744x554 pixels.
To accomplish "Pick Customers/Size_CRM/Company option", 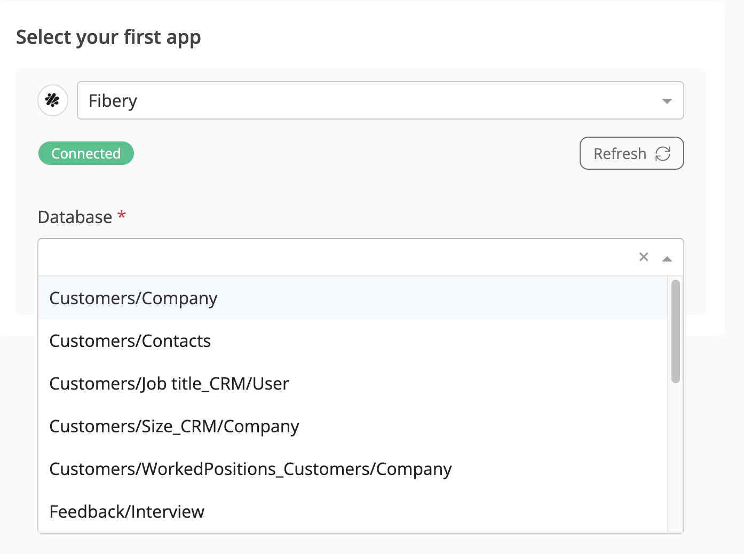I will tap(353, 426).
